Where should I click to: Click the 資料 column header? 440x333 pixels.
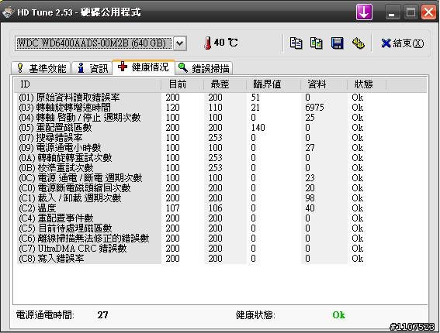click(x=324, y=84)
